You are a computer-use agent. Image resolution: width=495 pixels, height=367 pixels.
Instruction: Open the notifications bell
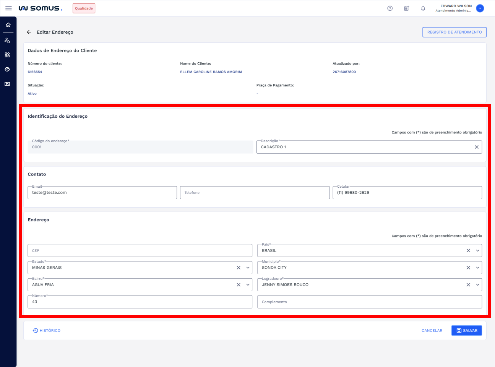(x=423, y=8)
